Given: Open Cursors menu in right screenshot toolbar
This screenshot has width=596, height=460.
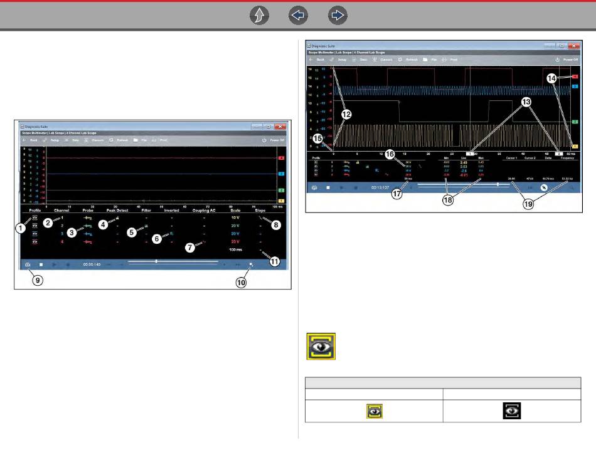Looking at the screenshot, I should click(382, 60).
